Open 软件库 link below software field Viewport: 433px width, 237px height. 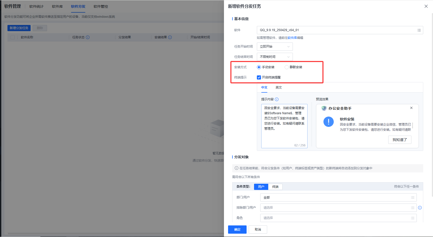tap(292, 38)
